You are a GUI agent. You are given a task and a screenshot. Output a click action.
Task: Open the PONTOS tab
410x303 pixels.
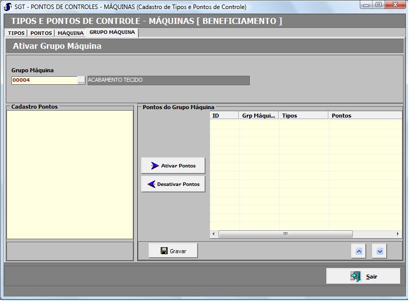coord(41,33)
